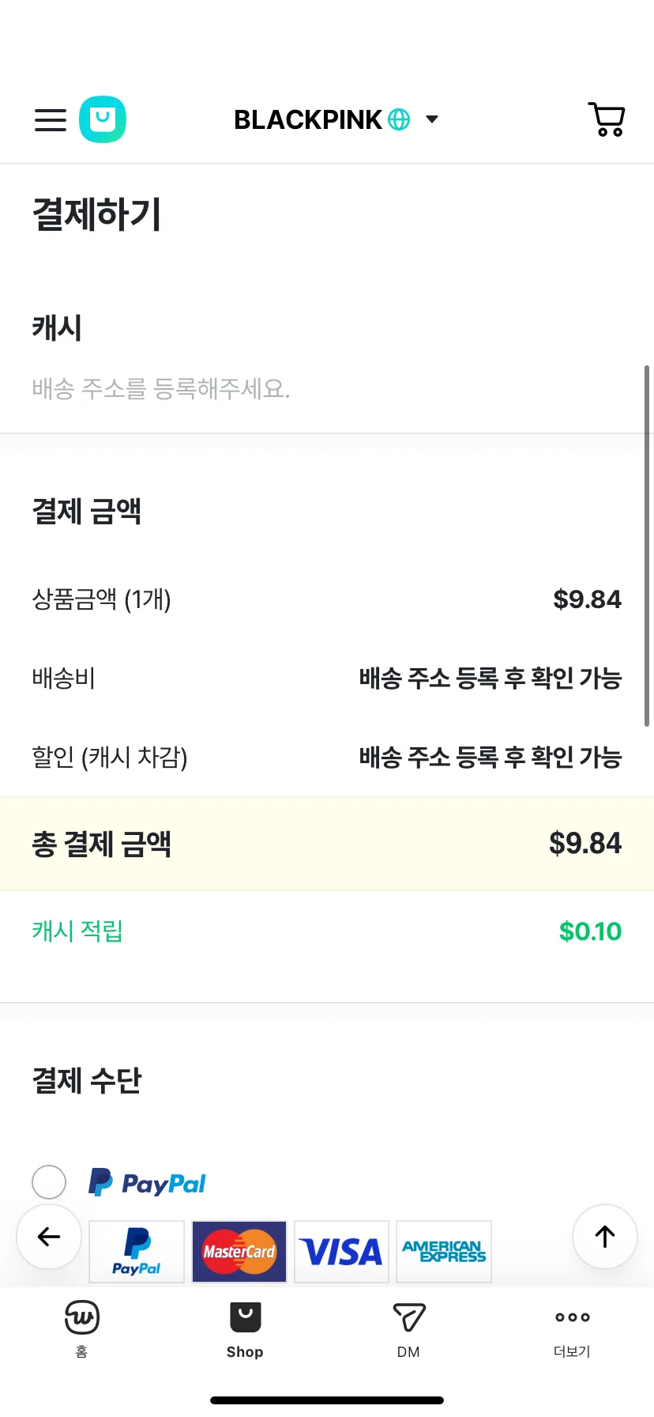This screenshot has height=1417, width=654.
Task: Switch to the Shop tab
Action: tap(245, 1329)
